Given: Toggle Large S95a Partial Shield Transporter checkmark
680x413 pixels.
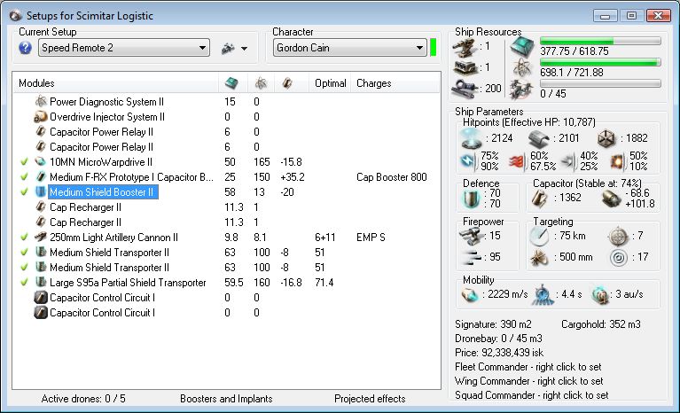Looking at the screenshot, I should (x=24, y=282).
